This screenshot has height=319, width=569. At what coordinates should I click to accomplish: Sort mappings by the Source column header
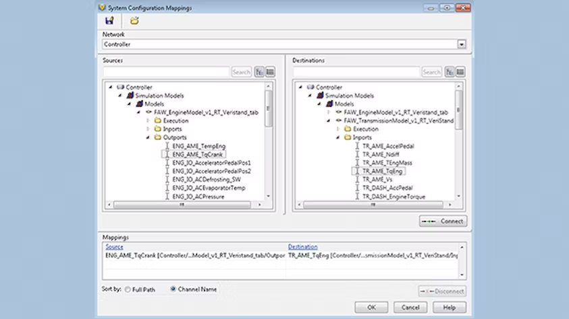tap(114, 247)
